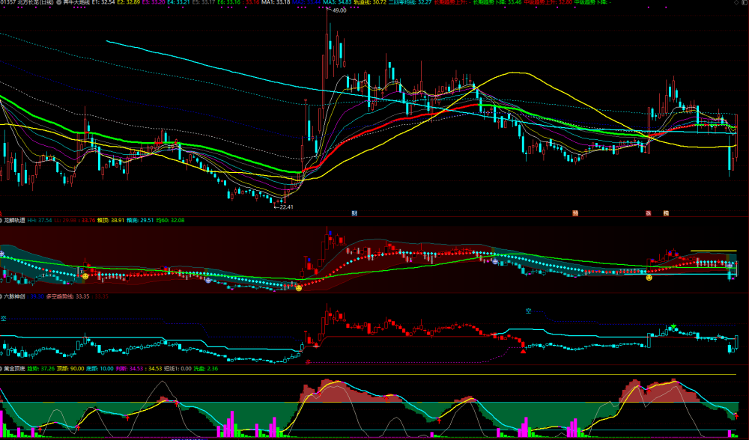Click the 22.41 low price label
Viewport: 749px width, 440px height.
point(286,207)
